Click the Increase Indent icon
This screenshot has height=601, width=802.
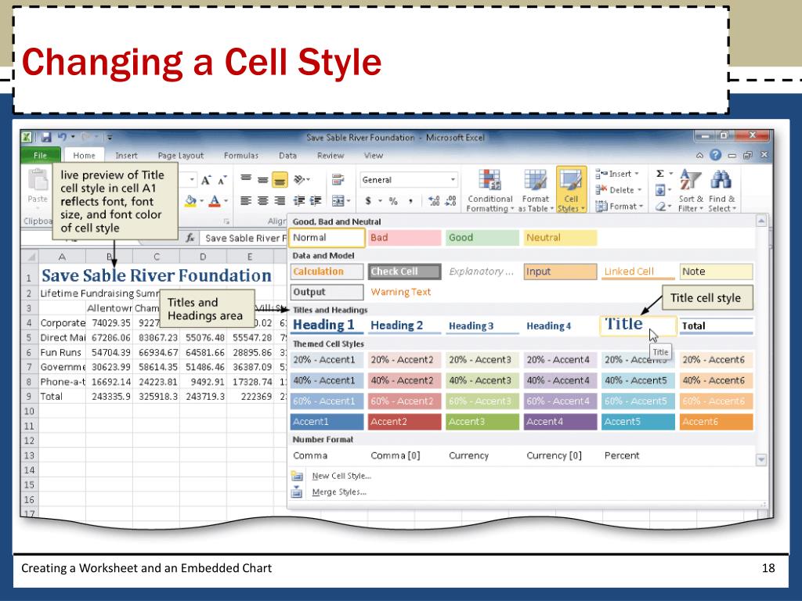click(x=316, y=201)
